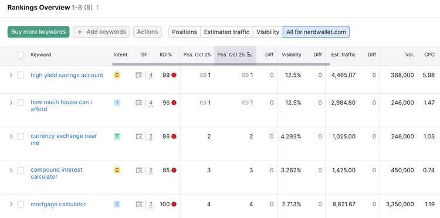Click the red KD dot for high yield savings
This screenshot has width=440, height=218.
(x=174, y=75)
